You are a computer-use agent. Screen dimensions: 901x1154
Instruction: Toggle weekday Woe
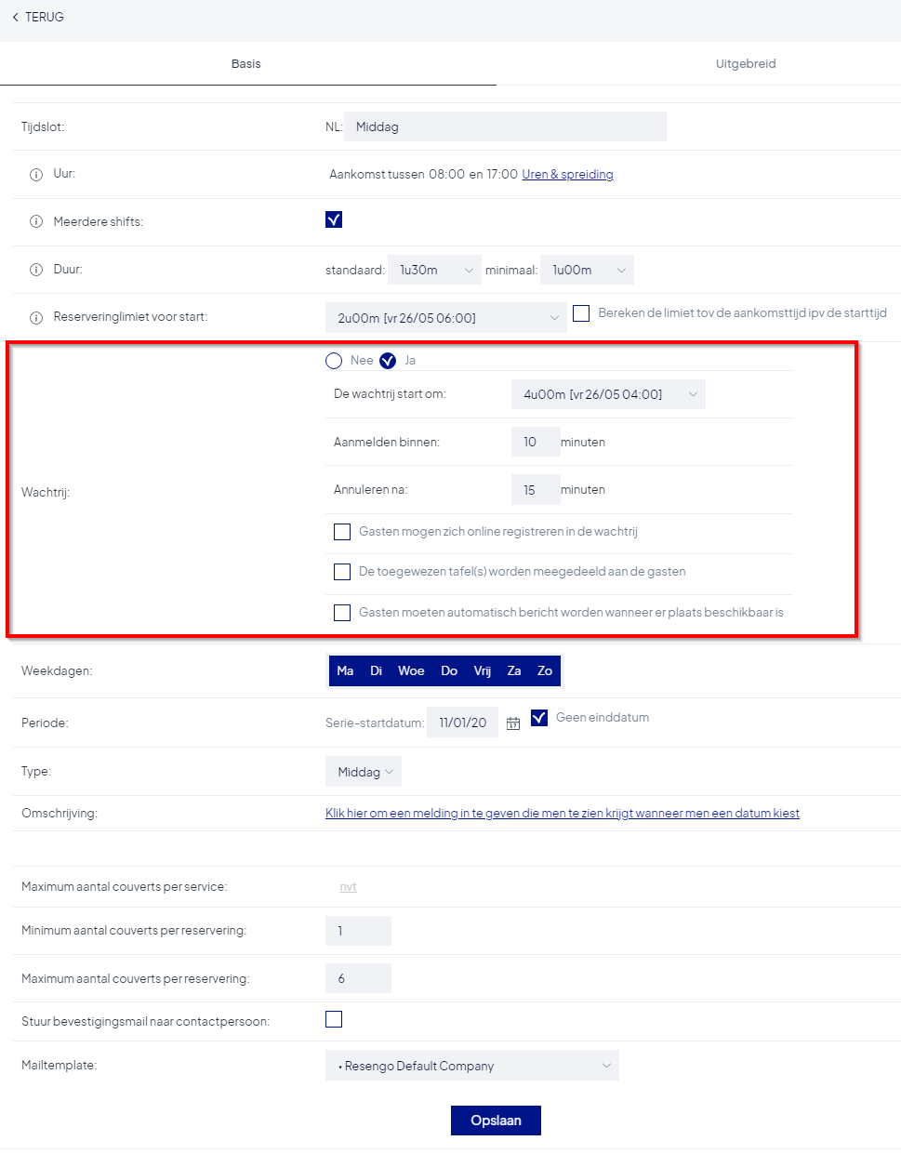pos(411,671)
